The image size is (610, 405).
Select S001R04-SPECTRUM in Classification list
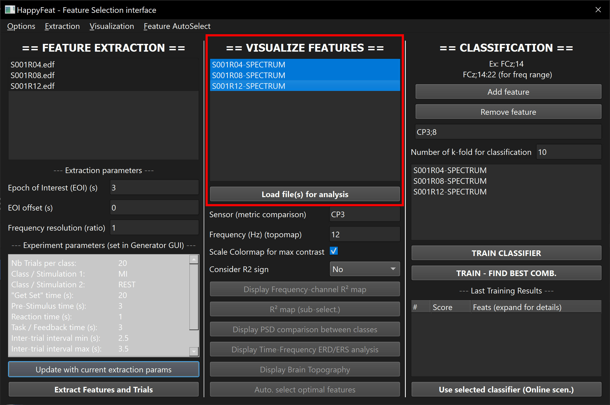pos(506,170)
